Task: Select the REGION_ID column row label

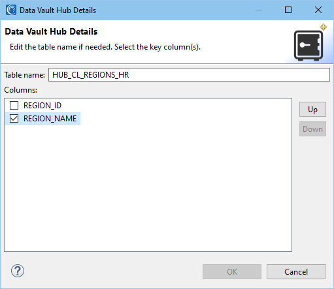Action: pos(42,106)
